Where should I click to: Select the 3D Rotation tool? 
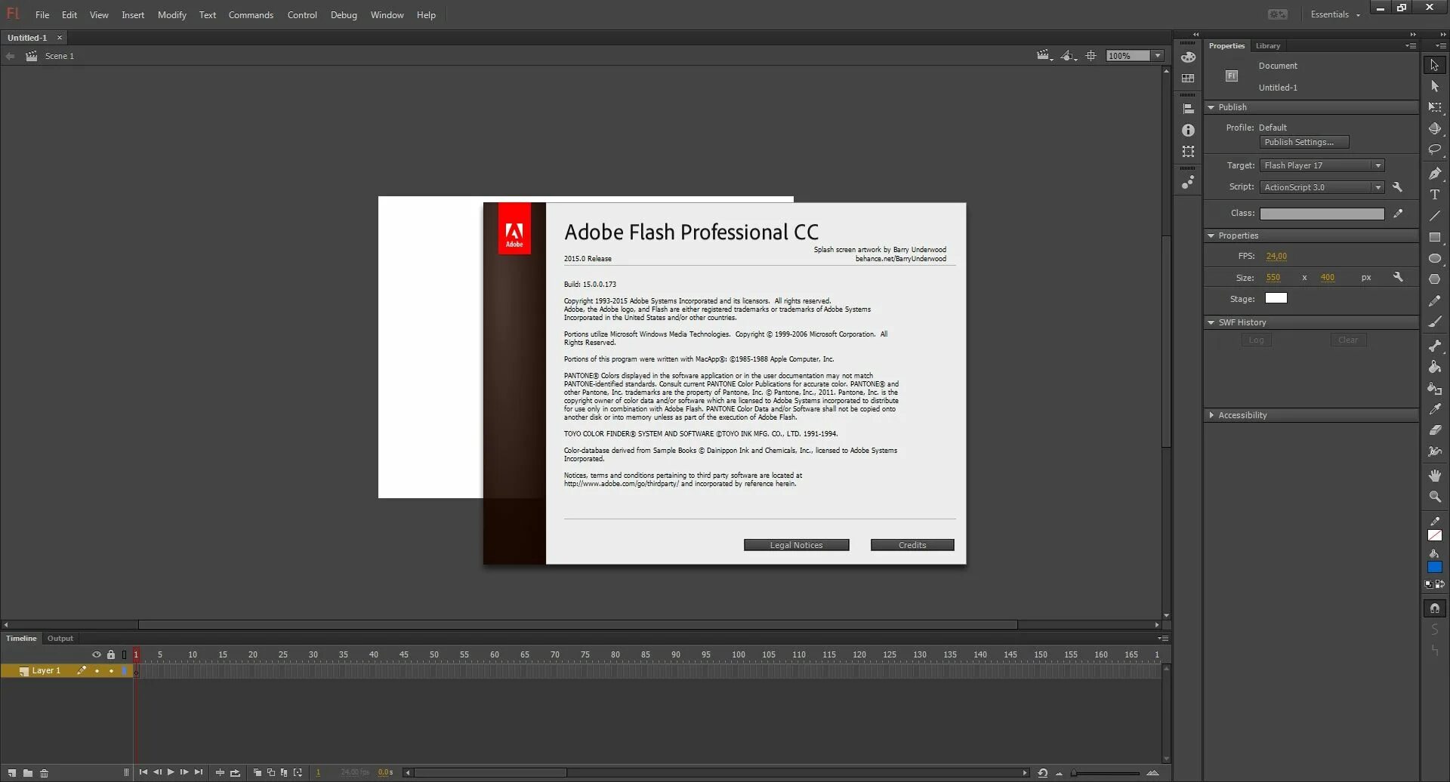point(1435,129)
